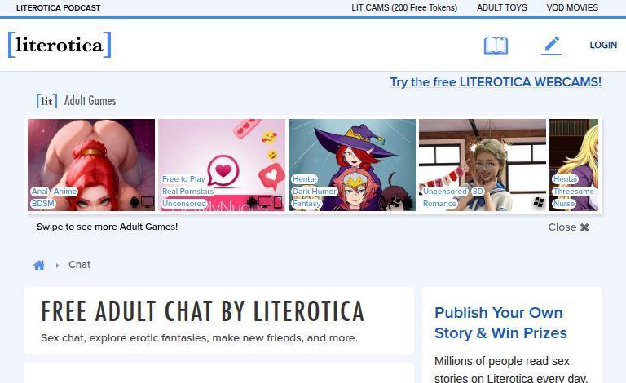The width and height of the screenshot is (626, 383).
Task: Click Swipe to see more Adult Games text
Action: click(107, 227)
